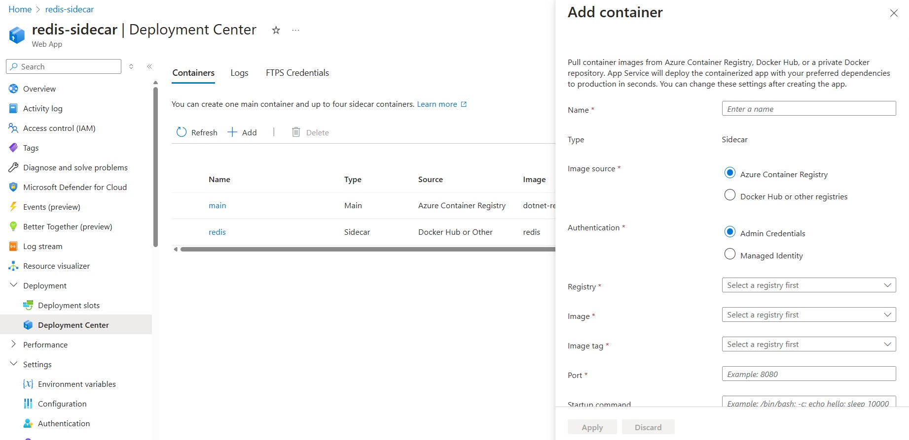The image size is (909, 440).
Task: Click the Tags icon
Action: [13, 148]
